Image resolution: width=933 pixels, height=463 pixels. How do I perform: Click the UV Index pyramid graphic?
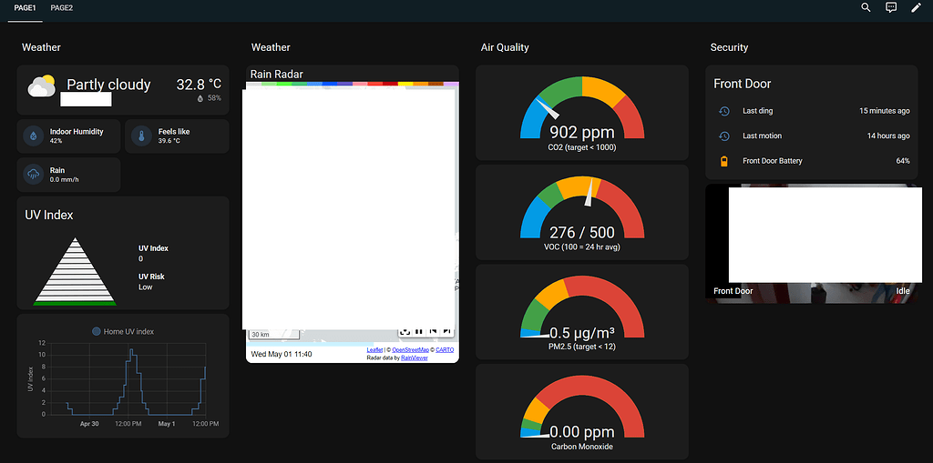pyautogui.click(x=75, y=272)
